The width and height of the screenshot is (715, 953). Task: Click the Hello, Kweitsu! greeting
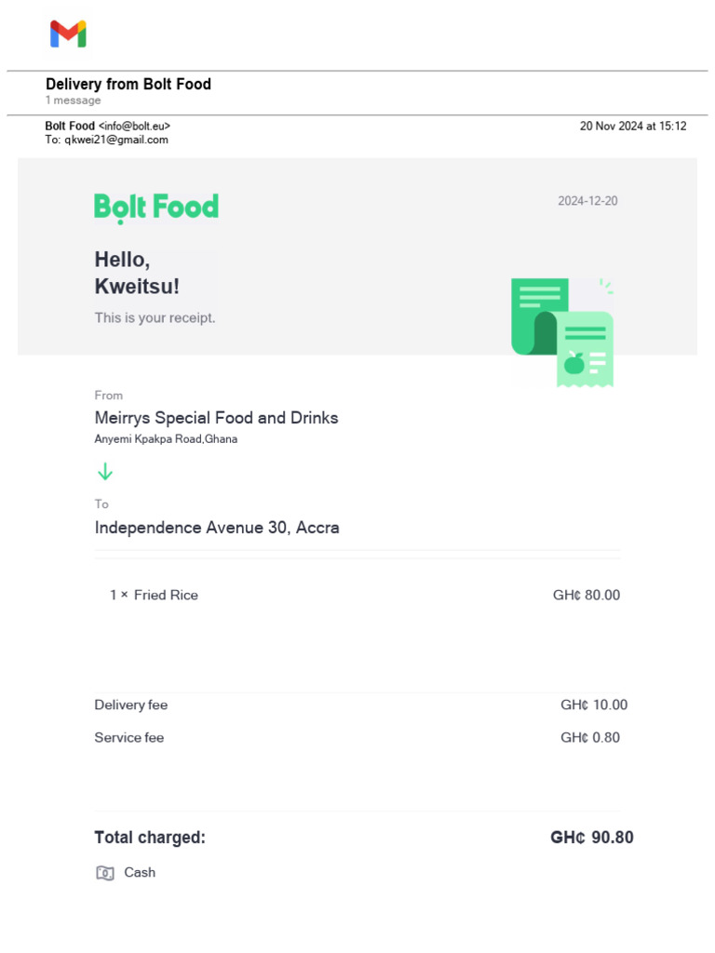(137, 273)
